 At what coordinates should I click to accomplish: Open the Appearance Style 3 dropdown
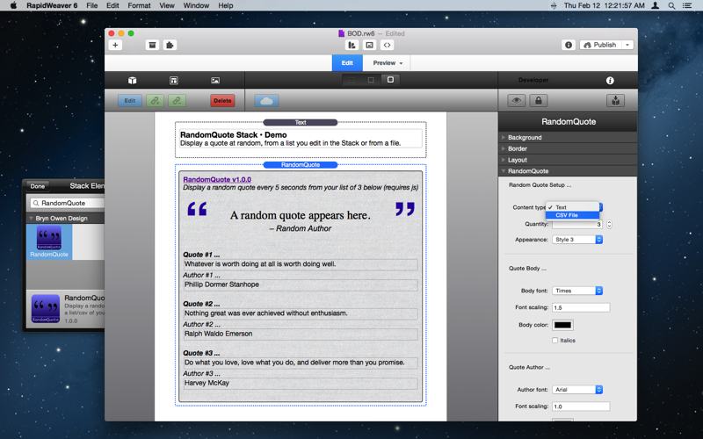click(577, 240)
